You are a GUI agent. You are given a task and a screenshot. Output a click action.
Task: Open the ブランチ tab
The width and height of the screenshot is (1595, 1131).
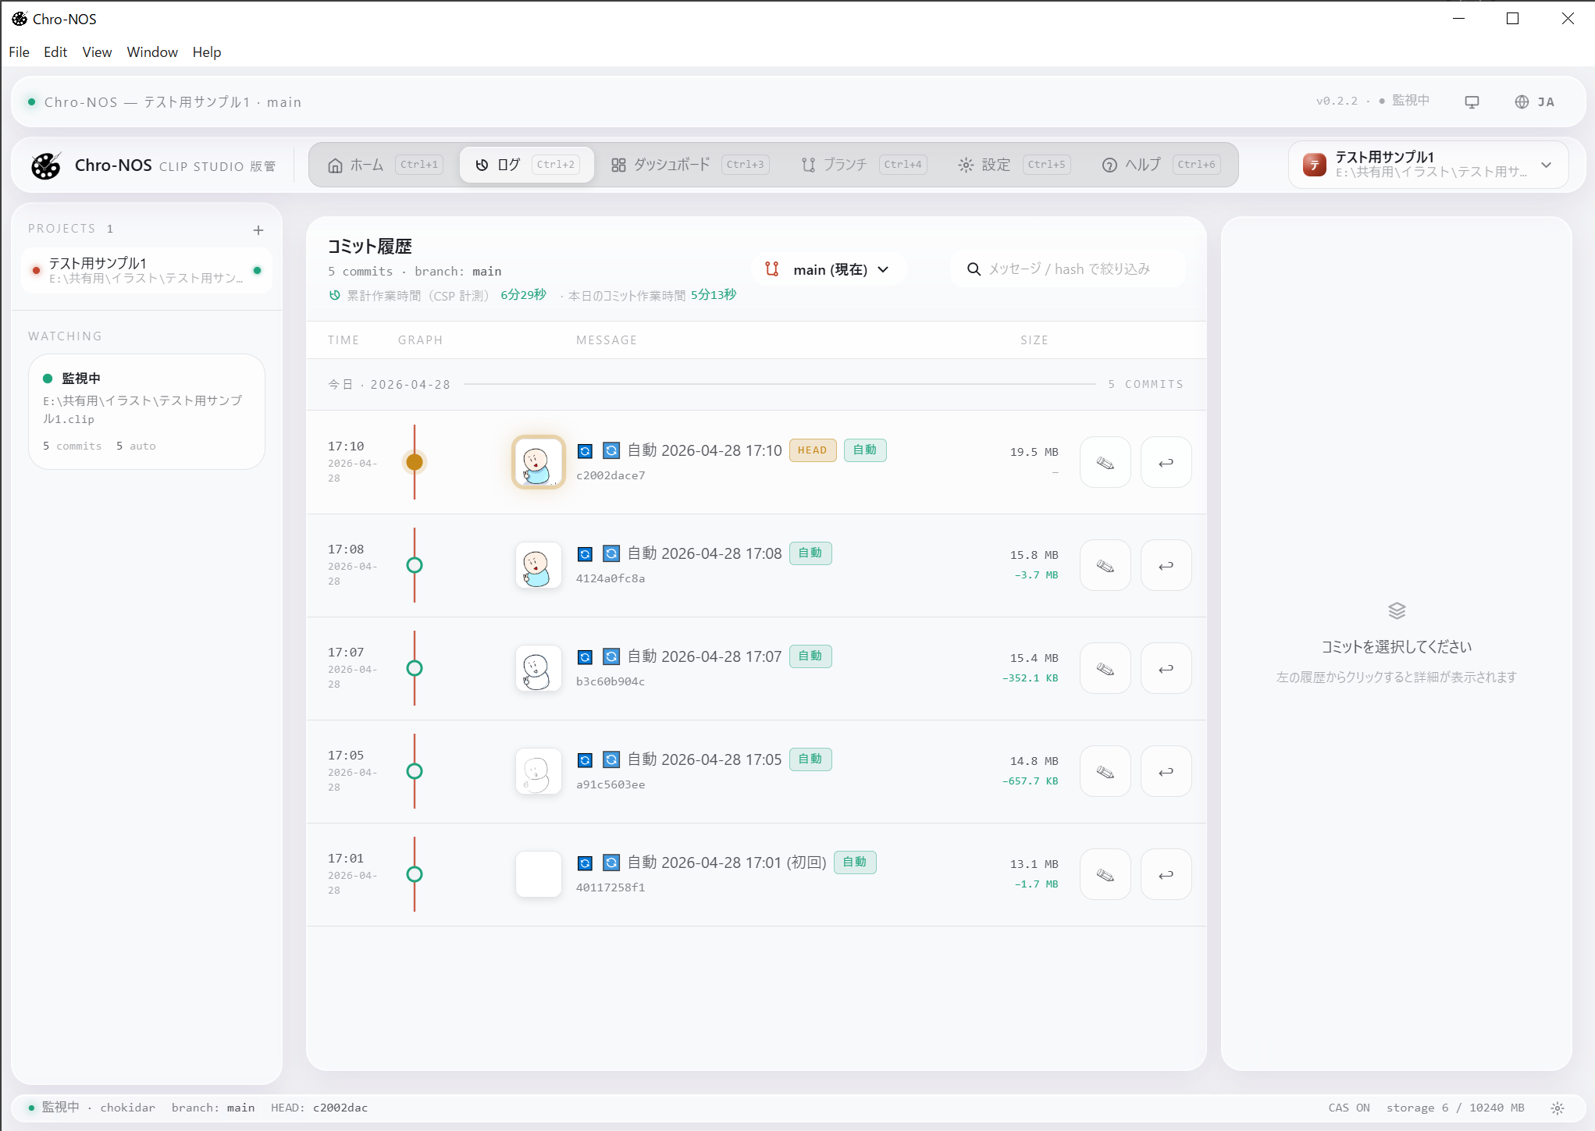[x=845, y=165]
